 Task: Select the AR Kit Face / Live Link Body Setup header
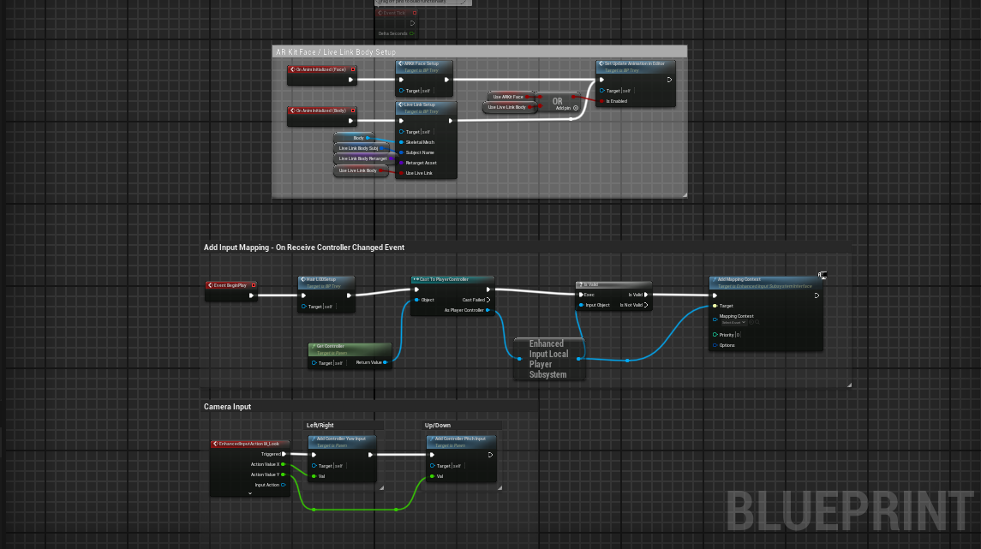(x=336, y=52)
